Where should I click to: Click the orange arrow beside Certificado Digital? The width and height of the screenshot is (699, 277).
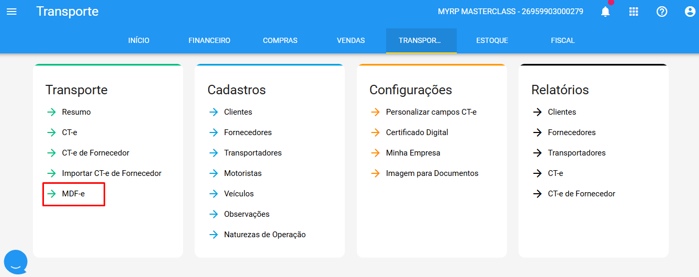[375, 132]
